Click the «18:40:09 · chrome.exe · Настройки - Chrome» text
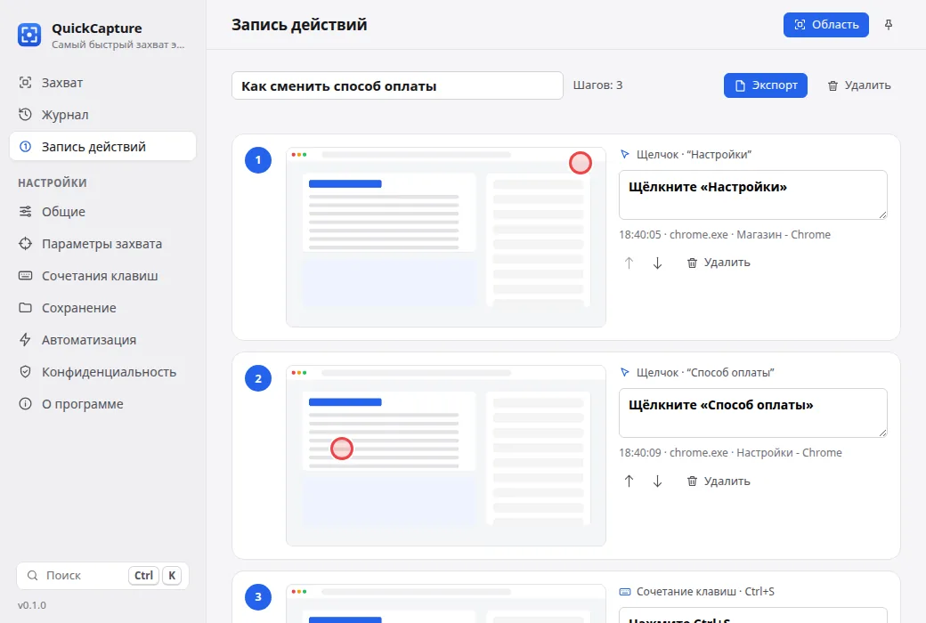This screenshot has width=926, height=623. point(730,452)
